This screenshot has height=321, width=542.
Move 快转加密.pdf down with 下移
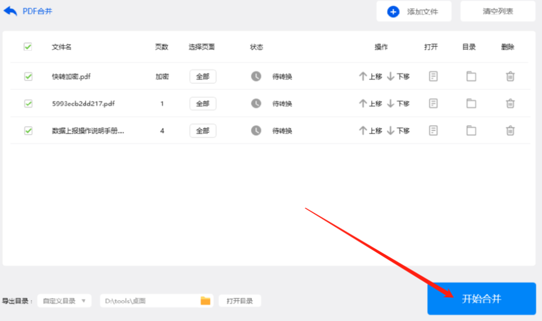(x=398, y=76)
